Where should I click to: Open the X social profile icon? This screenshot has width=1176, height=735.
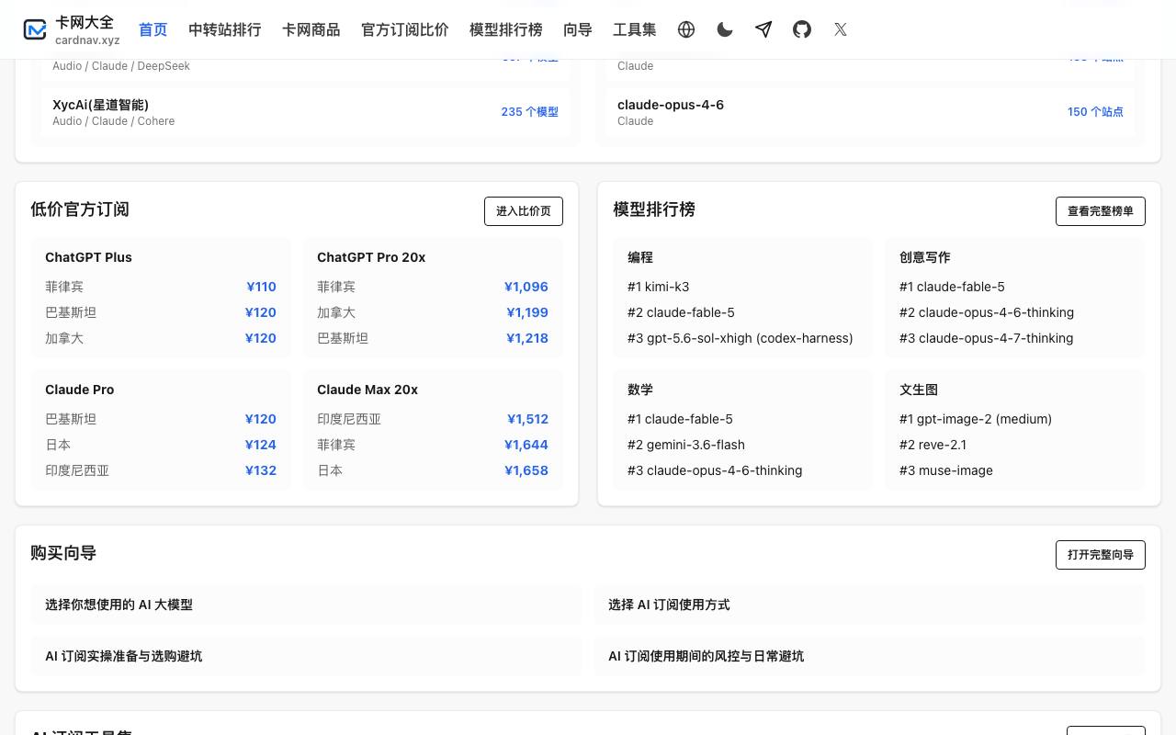(x=841, y=29)
